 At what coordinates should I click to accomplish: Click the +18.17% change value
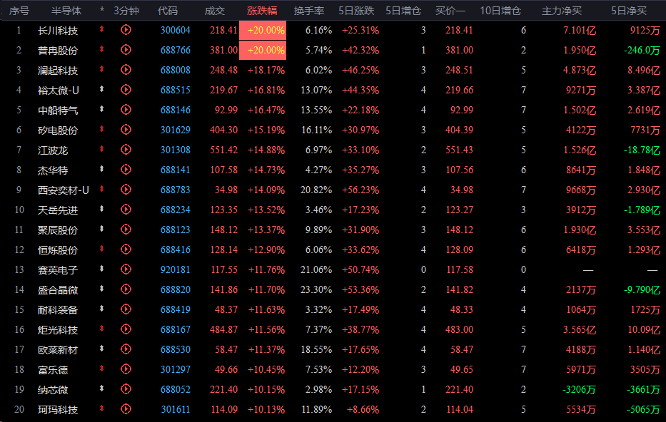(x=266, y=70)
